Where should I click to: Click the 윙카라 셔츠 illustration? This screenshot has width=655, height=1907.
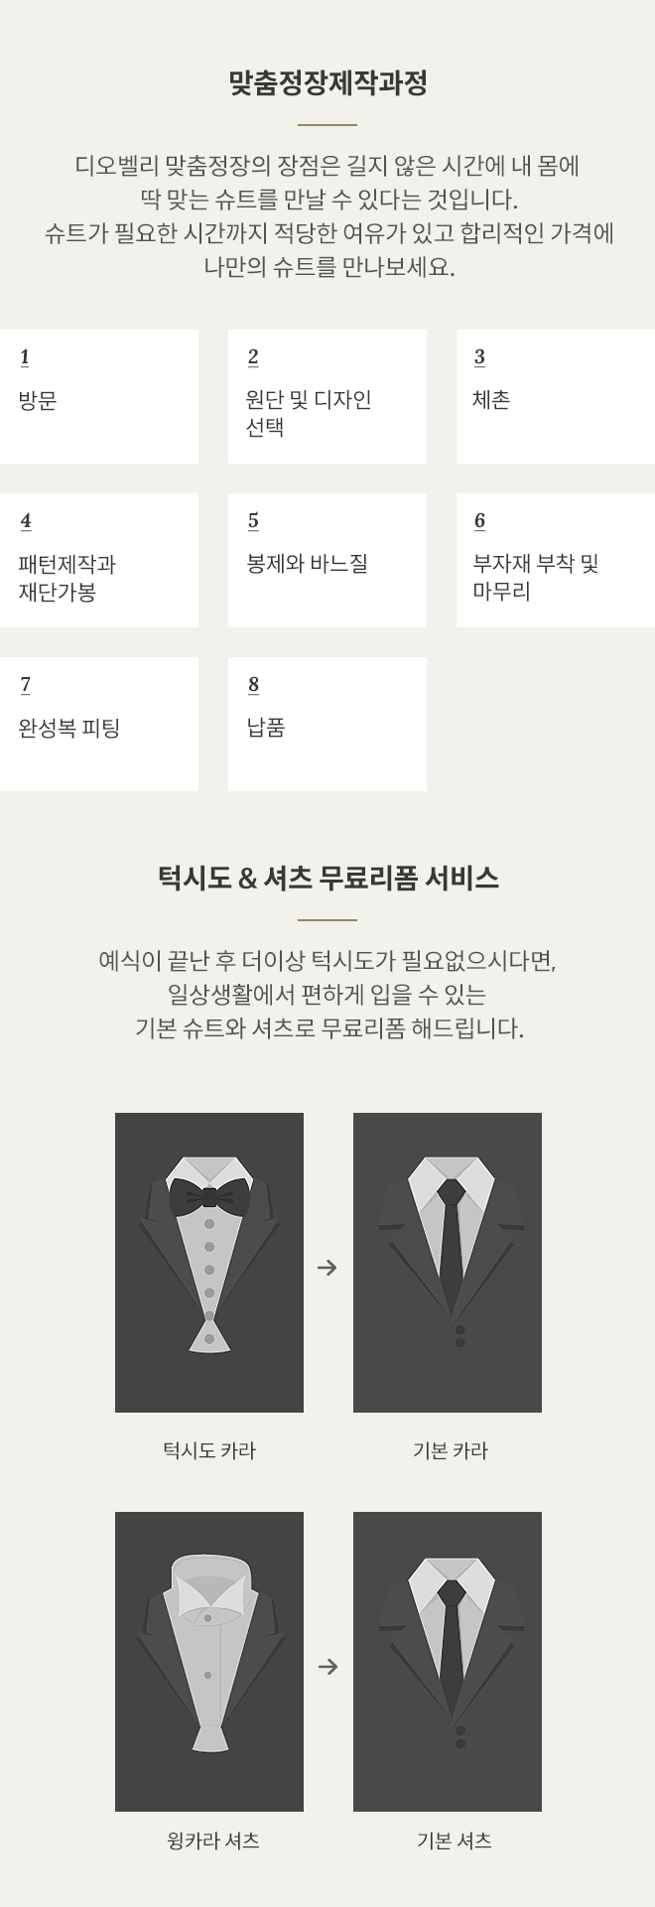(x=209, y=1661)
